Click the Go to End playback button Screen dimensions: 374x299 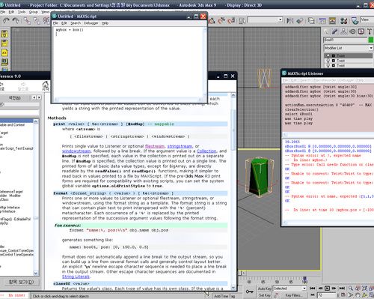pyautogui.click(x=342, y=289)
